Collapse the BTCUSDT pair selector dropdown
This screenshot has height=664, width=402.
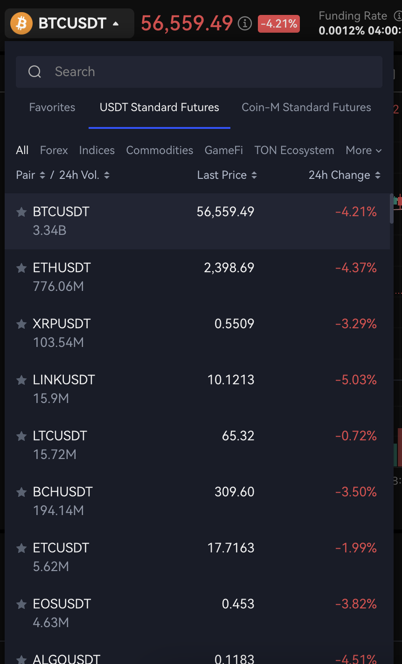coord(115,23)
